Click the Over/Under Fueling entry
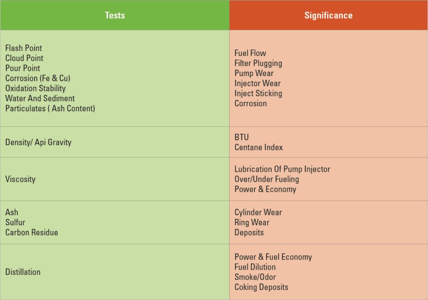The width and height of the screenshot is (428, 300). pos(267,179)
